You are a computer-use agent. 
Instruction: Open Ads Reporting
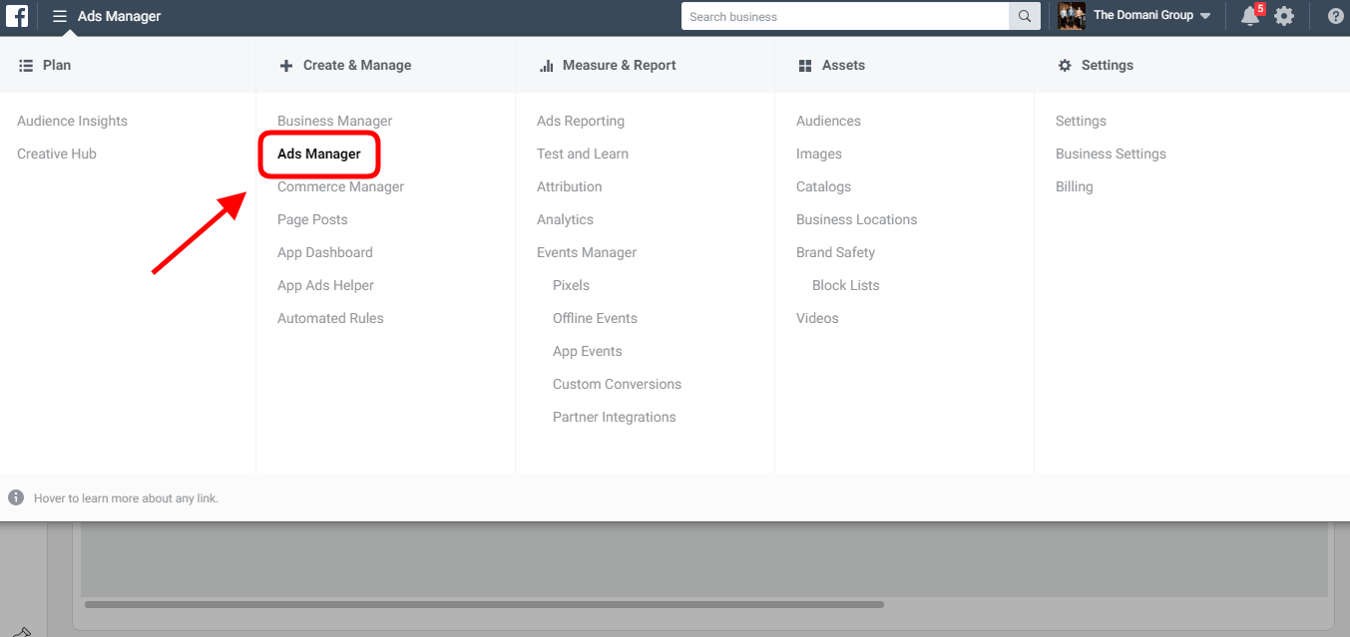tap(581, 121)
